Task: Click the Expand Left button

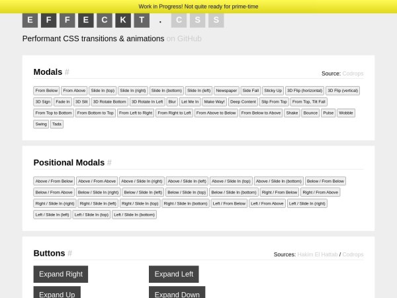Action: coord(173,274)
